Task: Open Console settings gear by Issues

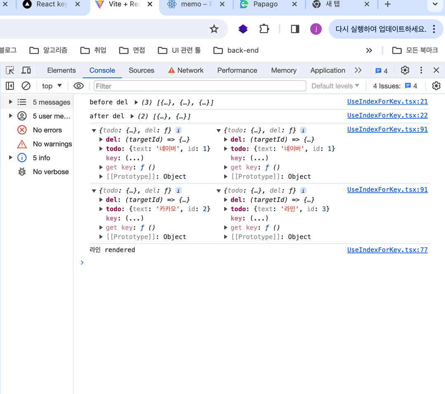Action: pos(436,86)
